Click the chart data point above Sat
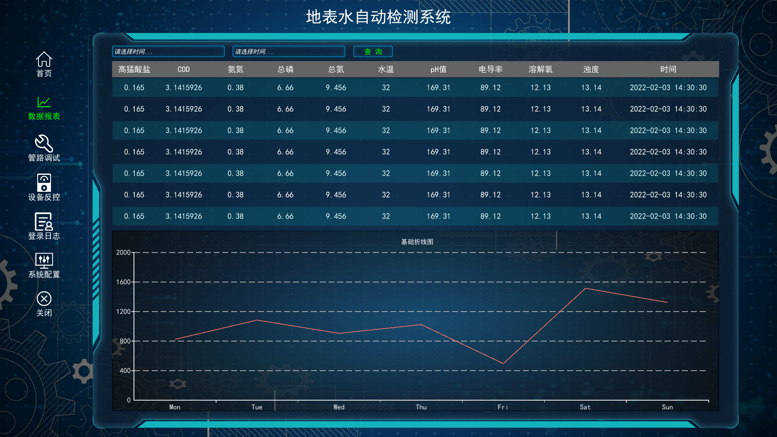This screenshot has width=777, height=437. (x=585, y=289)
